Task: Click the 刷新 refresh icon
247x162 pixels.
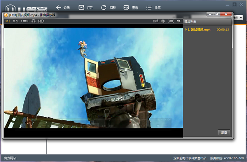Action: (x=103, y=8)
